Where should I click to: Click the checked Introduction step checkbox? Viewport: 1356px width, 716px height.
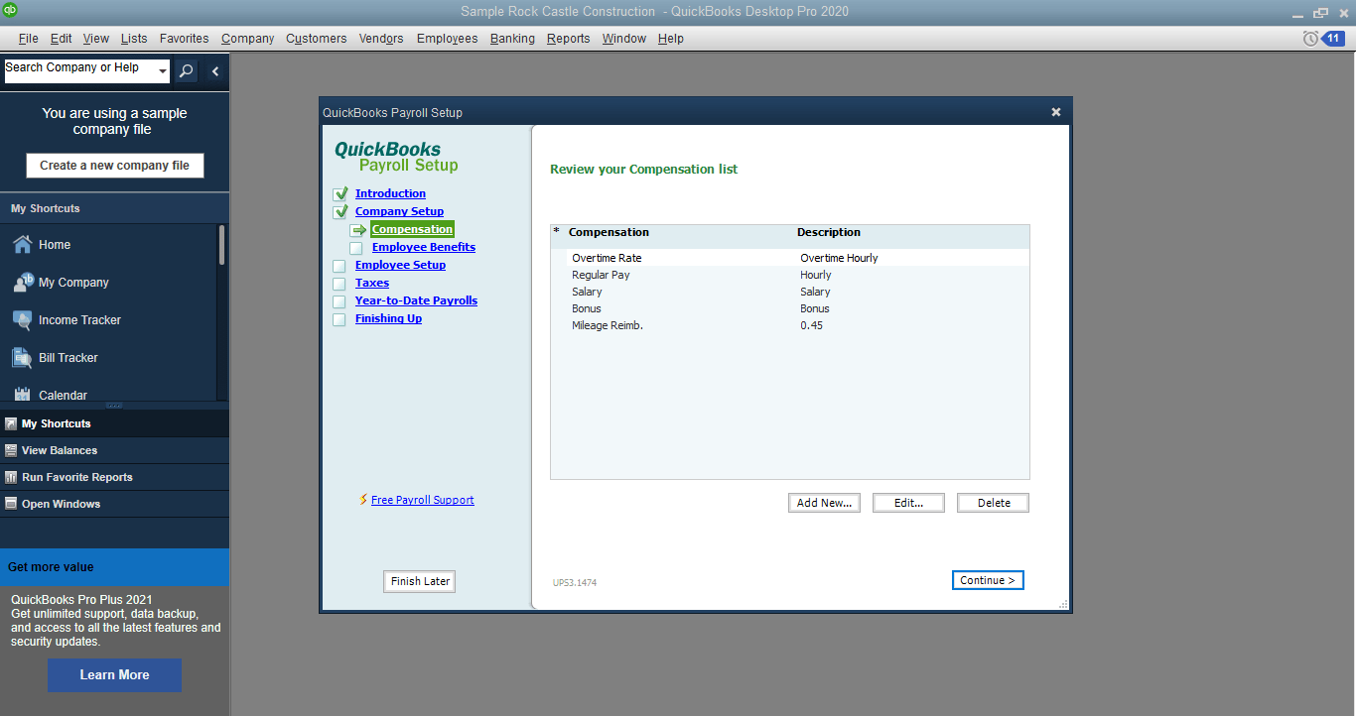340,193
